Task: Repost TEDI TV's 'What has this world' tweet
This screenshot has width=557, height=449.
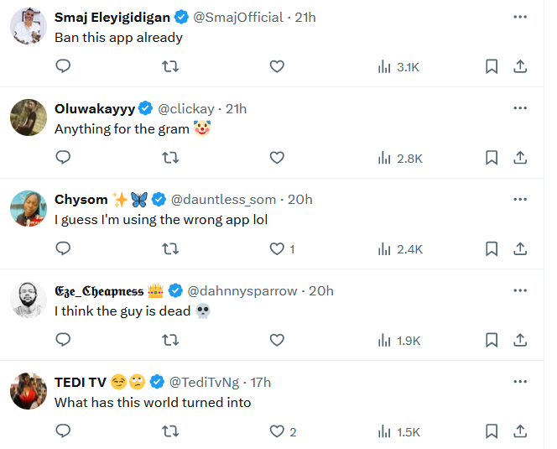Action: coord(170,431)
